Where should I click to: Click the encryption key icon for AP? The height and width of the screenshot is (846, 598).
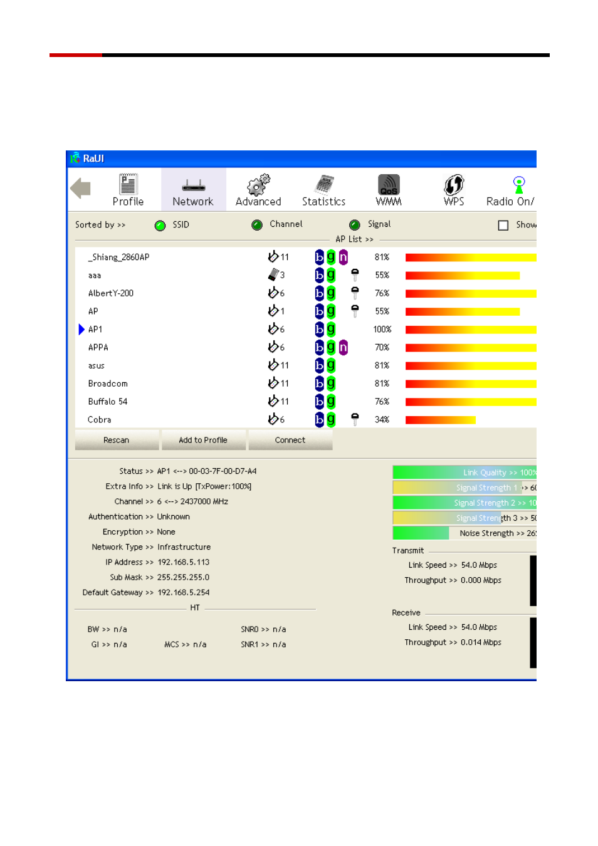pos(355,311)
